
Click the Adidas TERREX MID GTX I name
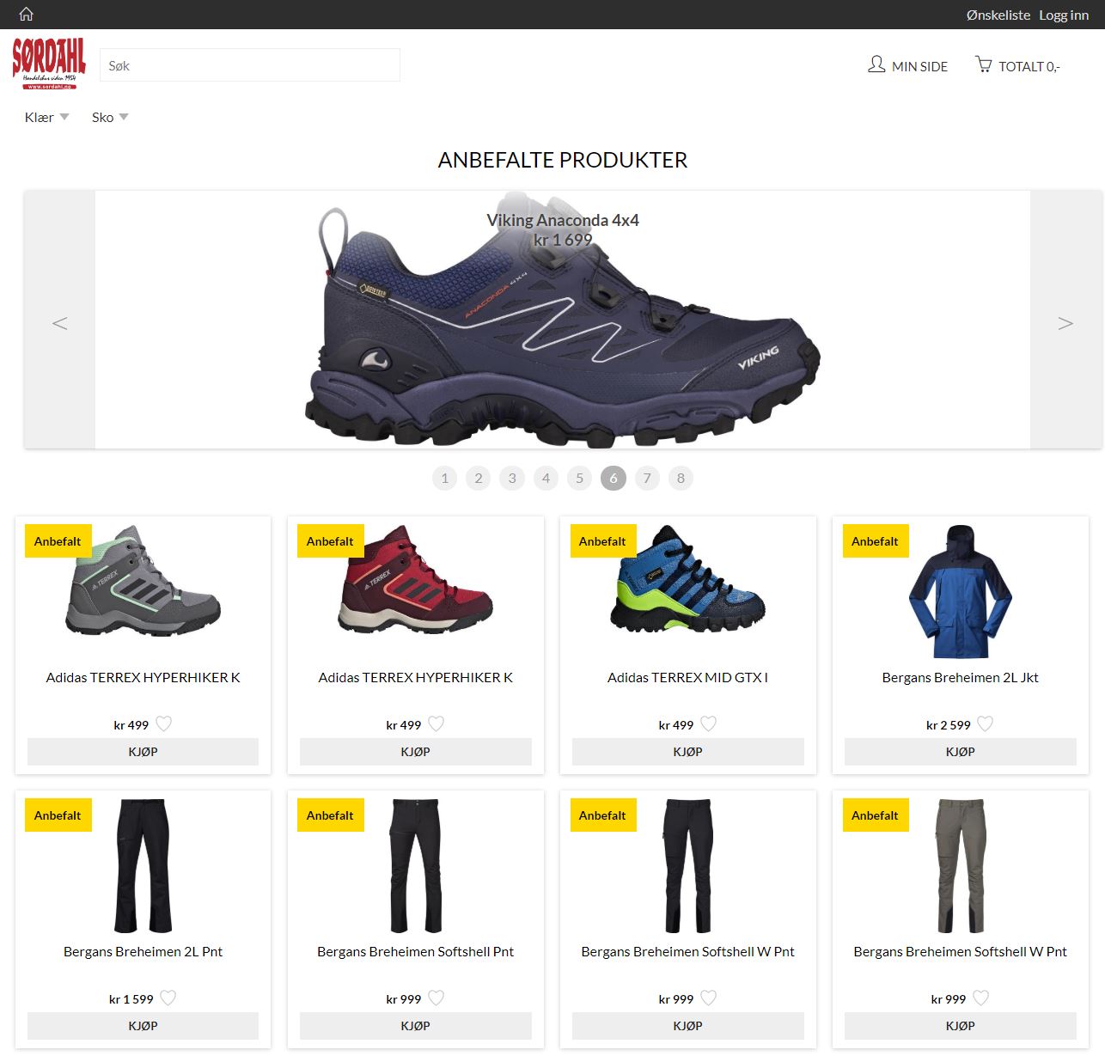pos(688,677)
